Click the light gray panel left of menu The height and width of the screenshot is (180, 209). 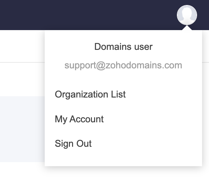(x=22, y=129)
